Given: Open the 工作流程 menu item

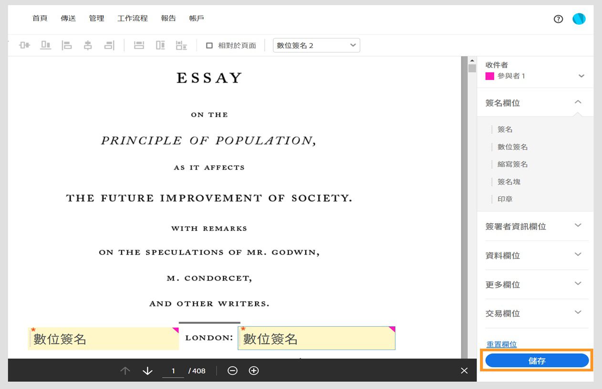Looking at the screenshot, I should coord(132,18).
